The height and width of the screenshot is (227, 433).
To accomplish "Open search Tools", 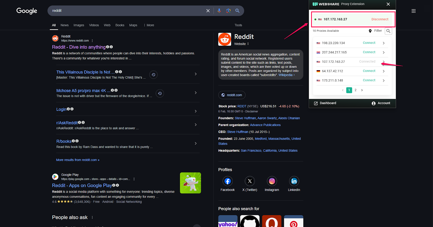I will [238, 25].
